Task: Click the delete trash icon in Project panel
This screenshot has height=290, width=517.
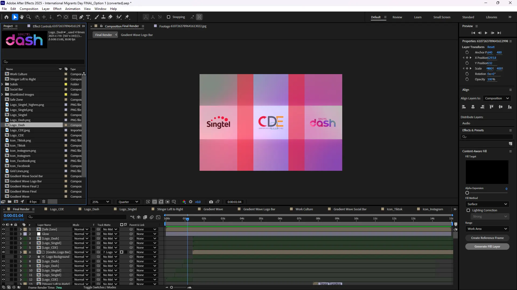Action: point(44,202)
